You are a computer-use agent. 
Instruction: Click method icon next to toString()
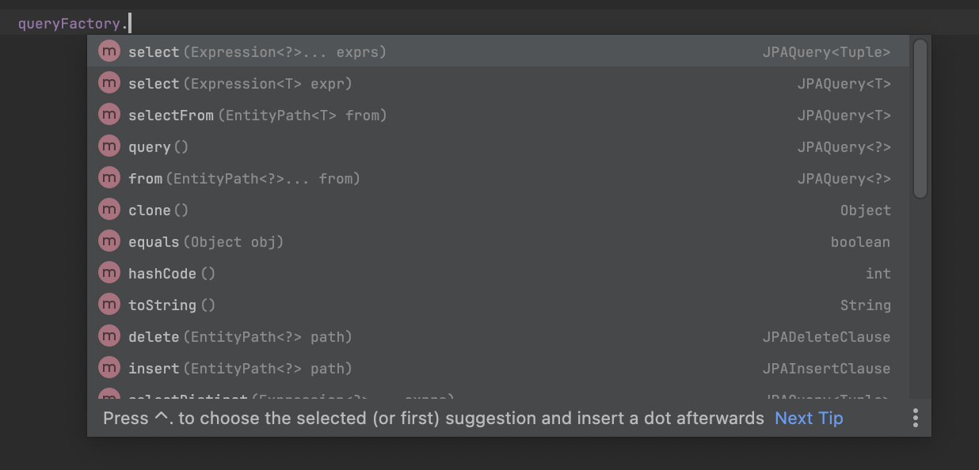109,305
